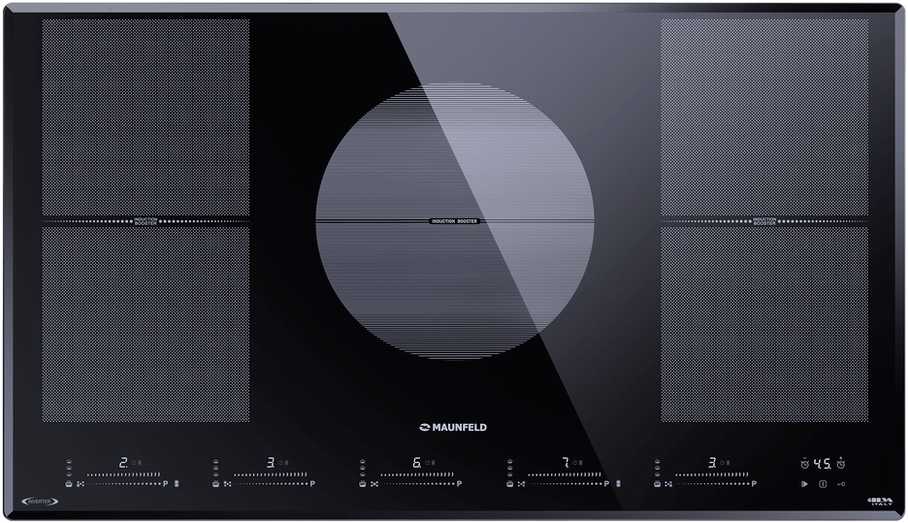Tap the cross-shaped icon left of zone 7's lower slider
Viewport: 908px width, 523px height.
pyautogui.click(x=521, y=483)
